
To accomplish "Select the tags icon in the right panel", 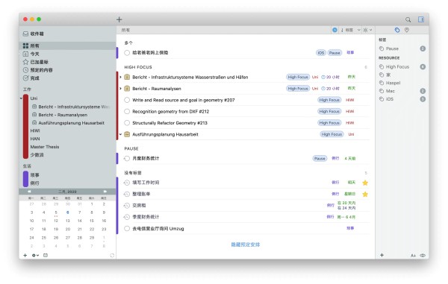I will pos(397,30).
